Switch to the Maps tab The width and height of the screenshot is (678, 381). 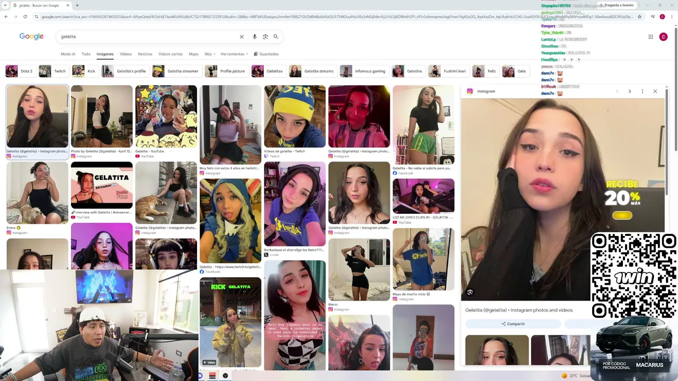(193, 54)
